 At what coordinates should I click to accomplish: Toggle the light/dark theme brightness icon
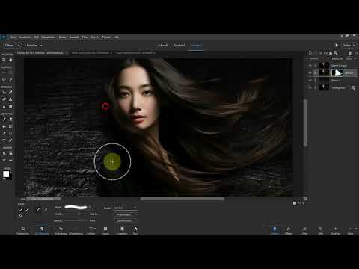point(336,45)
